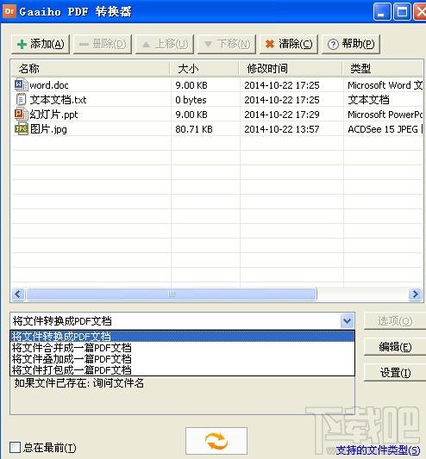426x459 pixels.
Task: Select the 幻灯片.ppt file icon
Action: (x=21, y=115)
